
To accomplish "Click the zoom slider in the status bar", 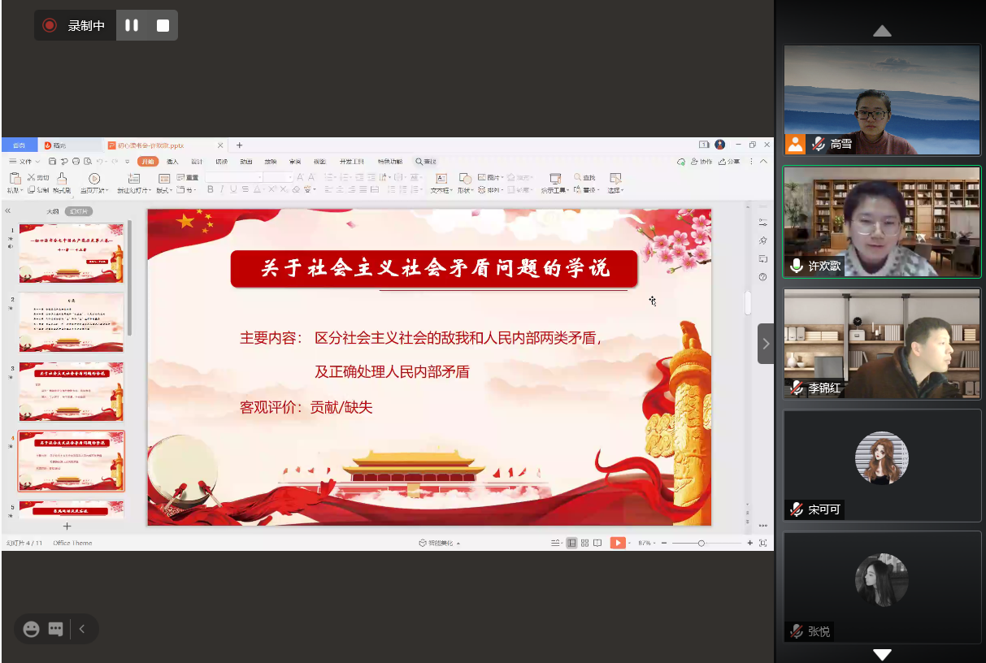I will pyautogui.click(x=701, y=543).
